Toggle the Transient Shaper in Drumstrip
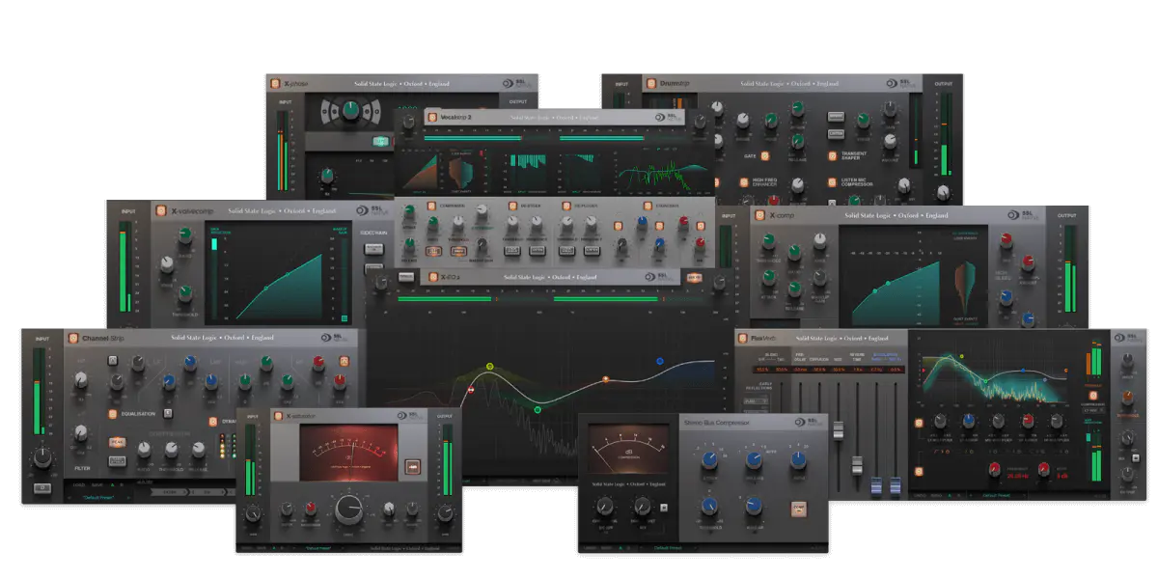1158x579 pixels. point(830,154)
